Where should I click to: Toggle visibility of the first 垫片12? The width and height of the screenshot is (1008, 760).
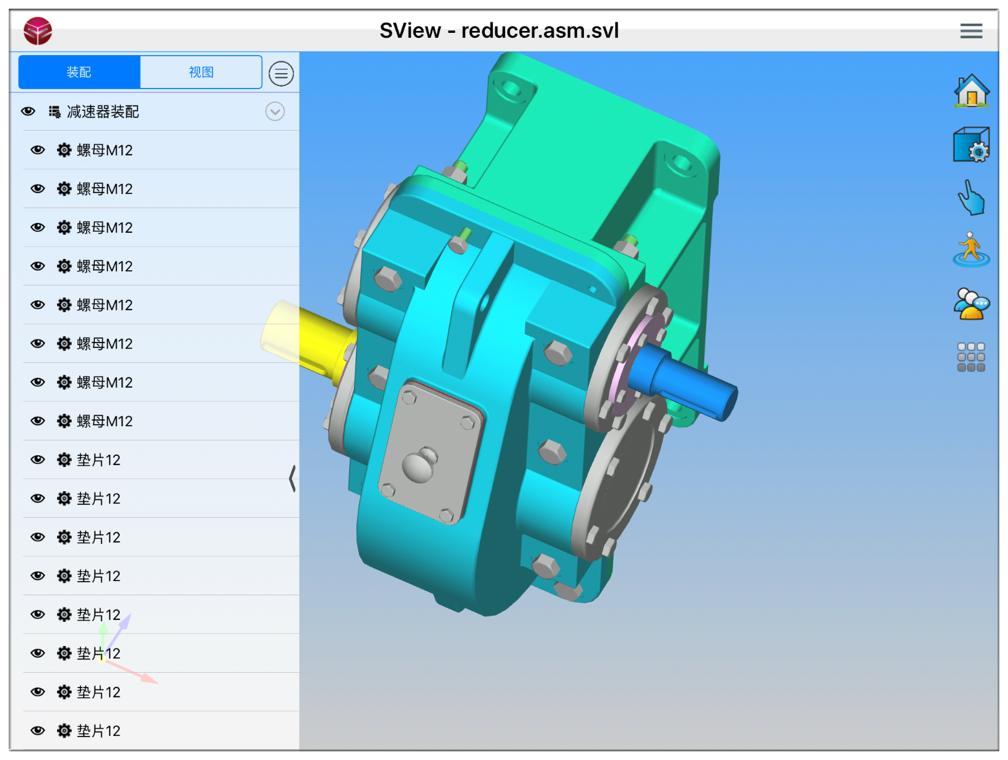38,460
